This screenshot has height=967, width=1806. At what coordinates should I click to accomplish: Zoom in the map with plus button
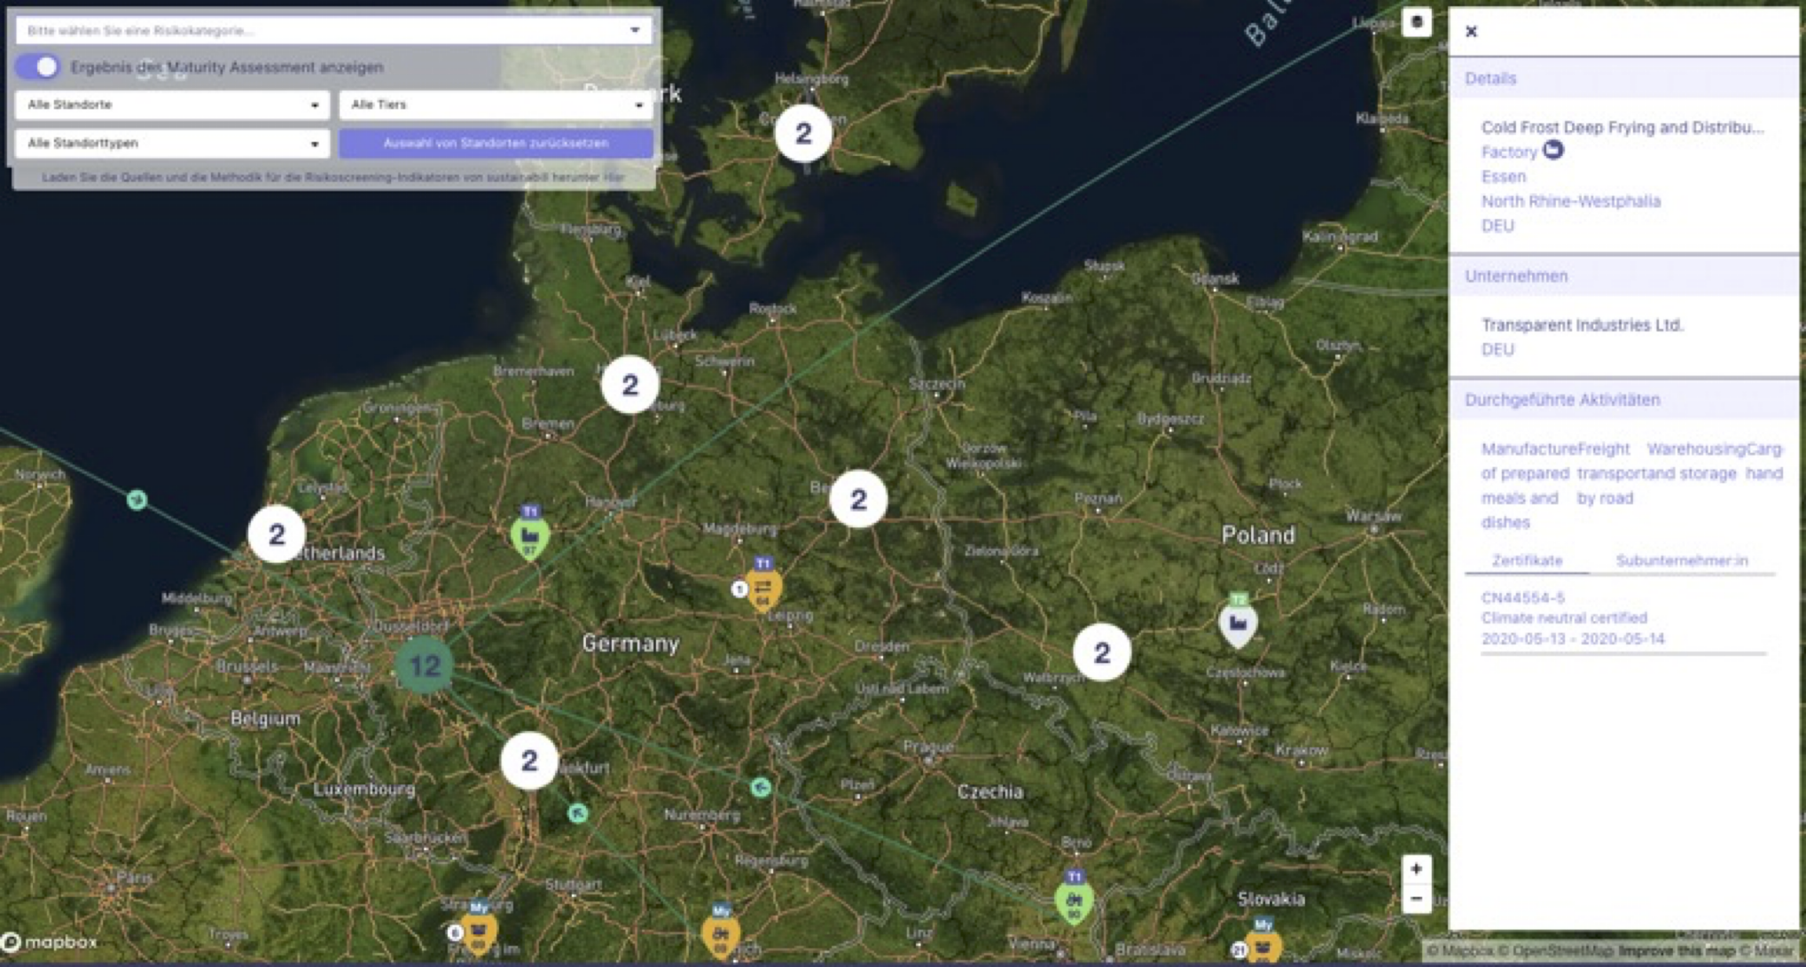coord(1416,869)
